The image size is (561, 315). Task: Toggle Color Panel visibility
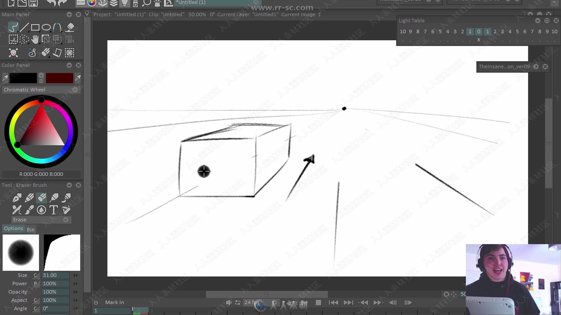point(69,65)
